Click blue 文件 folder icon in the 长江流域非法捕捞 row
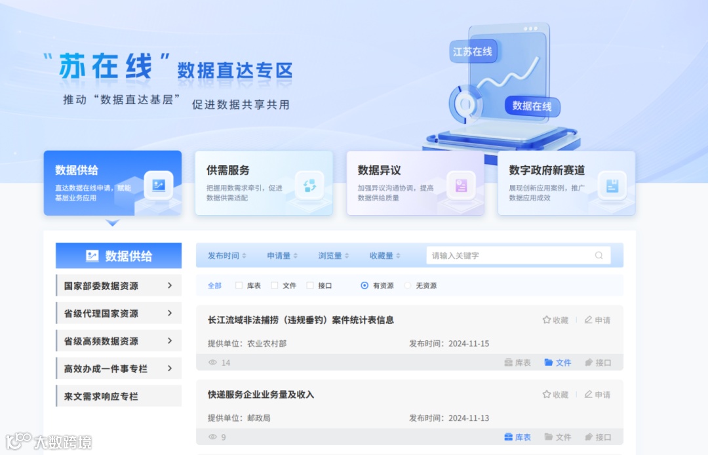708x455 pixels. [549, 363]
